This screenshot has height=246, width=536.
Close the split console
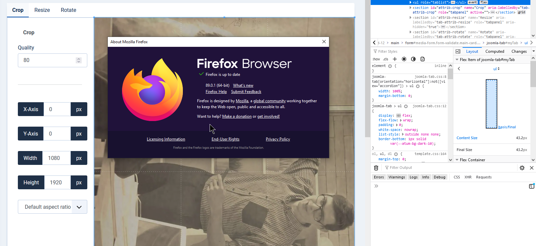[532, 168]
